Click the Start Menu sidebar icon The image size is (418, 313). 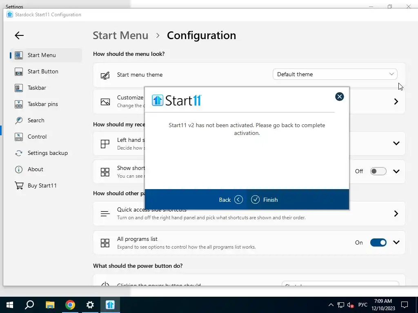(x=19, y=55)
